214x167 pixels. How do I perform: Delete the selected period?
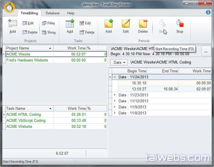point(143,26)
